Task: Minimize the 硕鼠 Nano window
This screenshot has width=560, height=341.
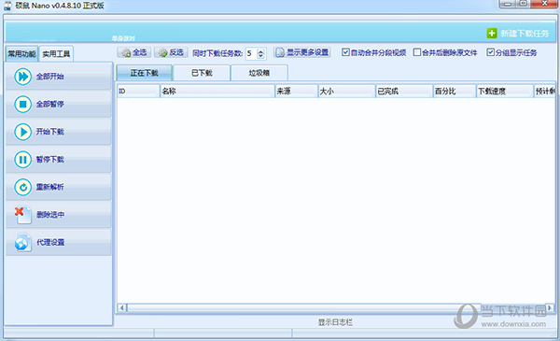Action: (508, 4)
